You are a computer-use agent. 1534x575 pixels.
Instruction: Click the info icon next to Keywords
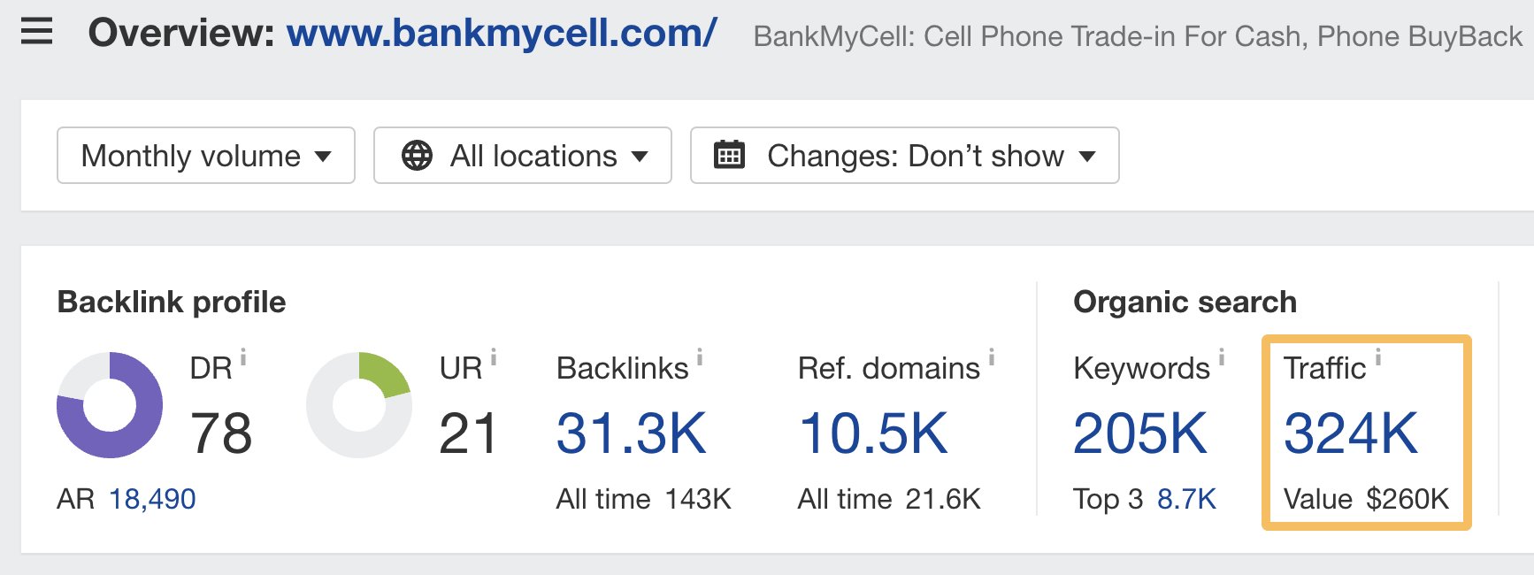pos(1221,357)
